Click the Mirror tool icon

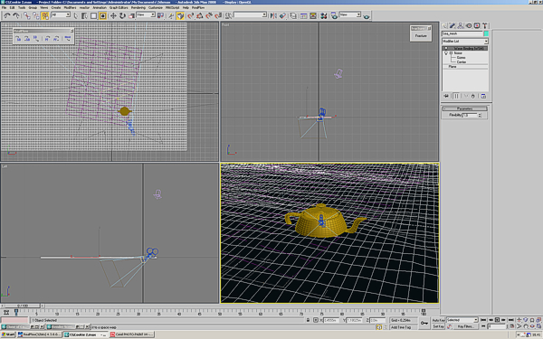pos(273,15)
